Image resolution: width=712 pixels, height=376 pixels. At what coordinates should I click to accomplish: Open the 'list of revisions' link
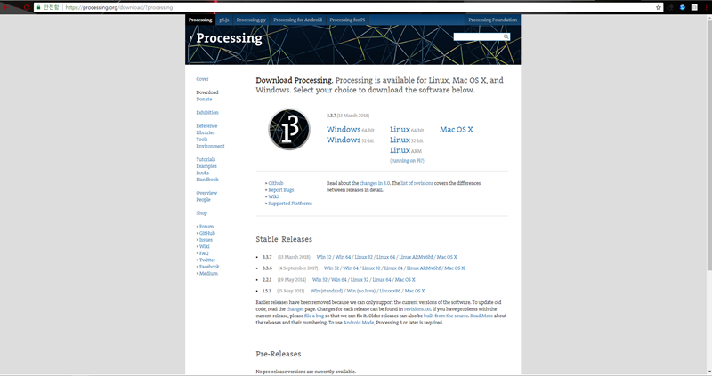click(x=417, y=183)
